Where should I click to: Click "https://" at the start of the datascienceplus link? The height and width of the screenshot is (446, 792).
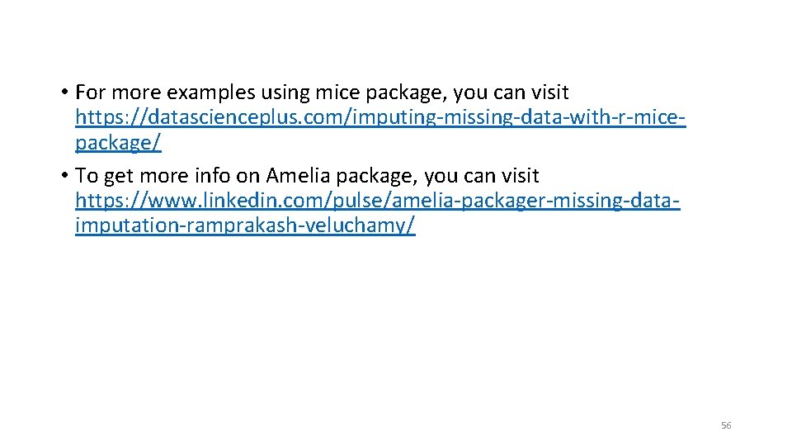(x=111, y=117)
